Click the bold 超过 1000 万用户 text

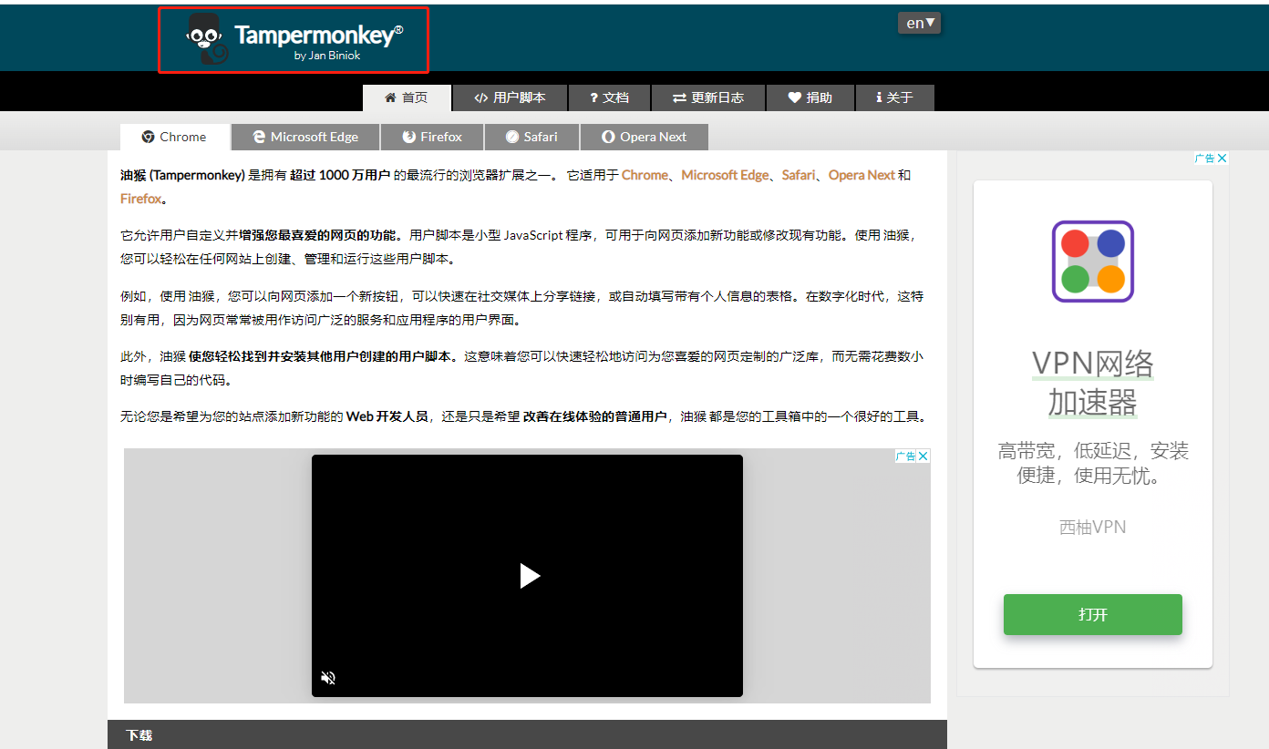340,175
